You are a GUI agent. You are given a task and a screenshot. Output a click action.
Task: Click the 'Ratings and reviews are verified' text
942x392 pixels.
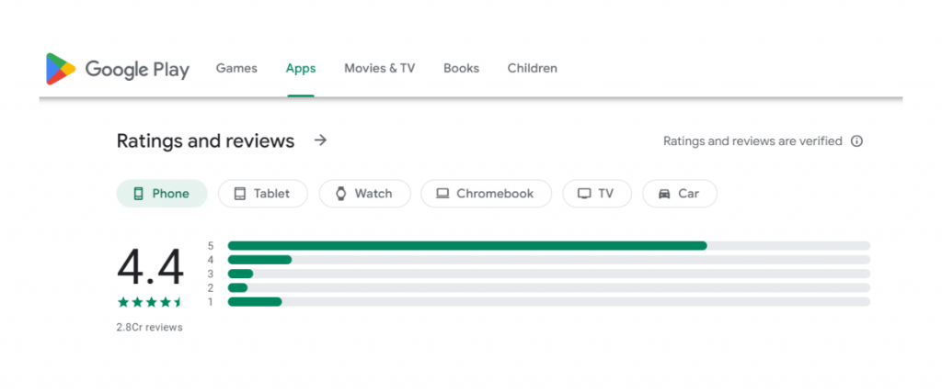click(752, 141)
